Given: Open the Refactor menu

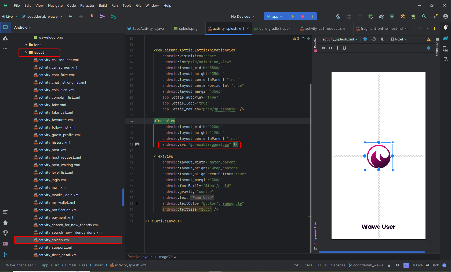Looking at the screenshot, I should 87,5.
